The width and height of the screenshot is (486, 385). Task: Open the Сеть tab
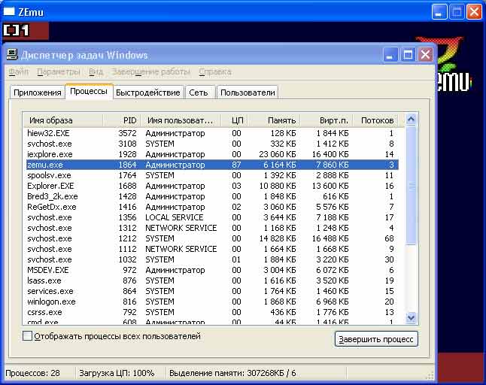[199, 92]
